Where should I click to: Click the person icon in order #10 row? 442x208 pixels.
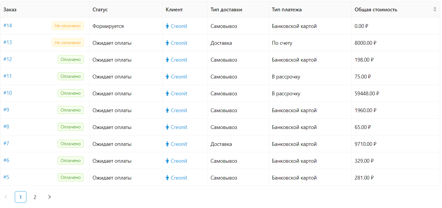[x=167, y=94]
